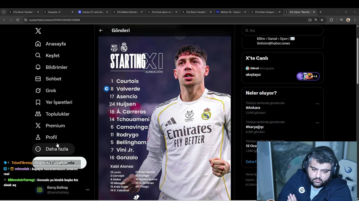Click the people icon beside Topluluklar
Screen dimensions: 359x201
(x=38, y=114)
